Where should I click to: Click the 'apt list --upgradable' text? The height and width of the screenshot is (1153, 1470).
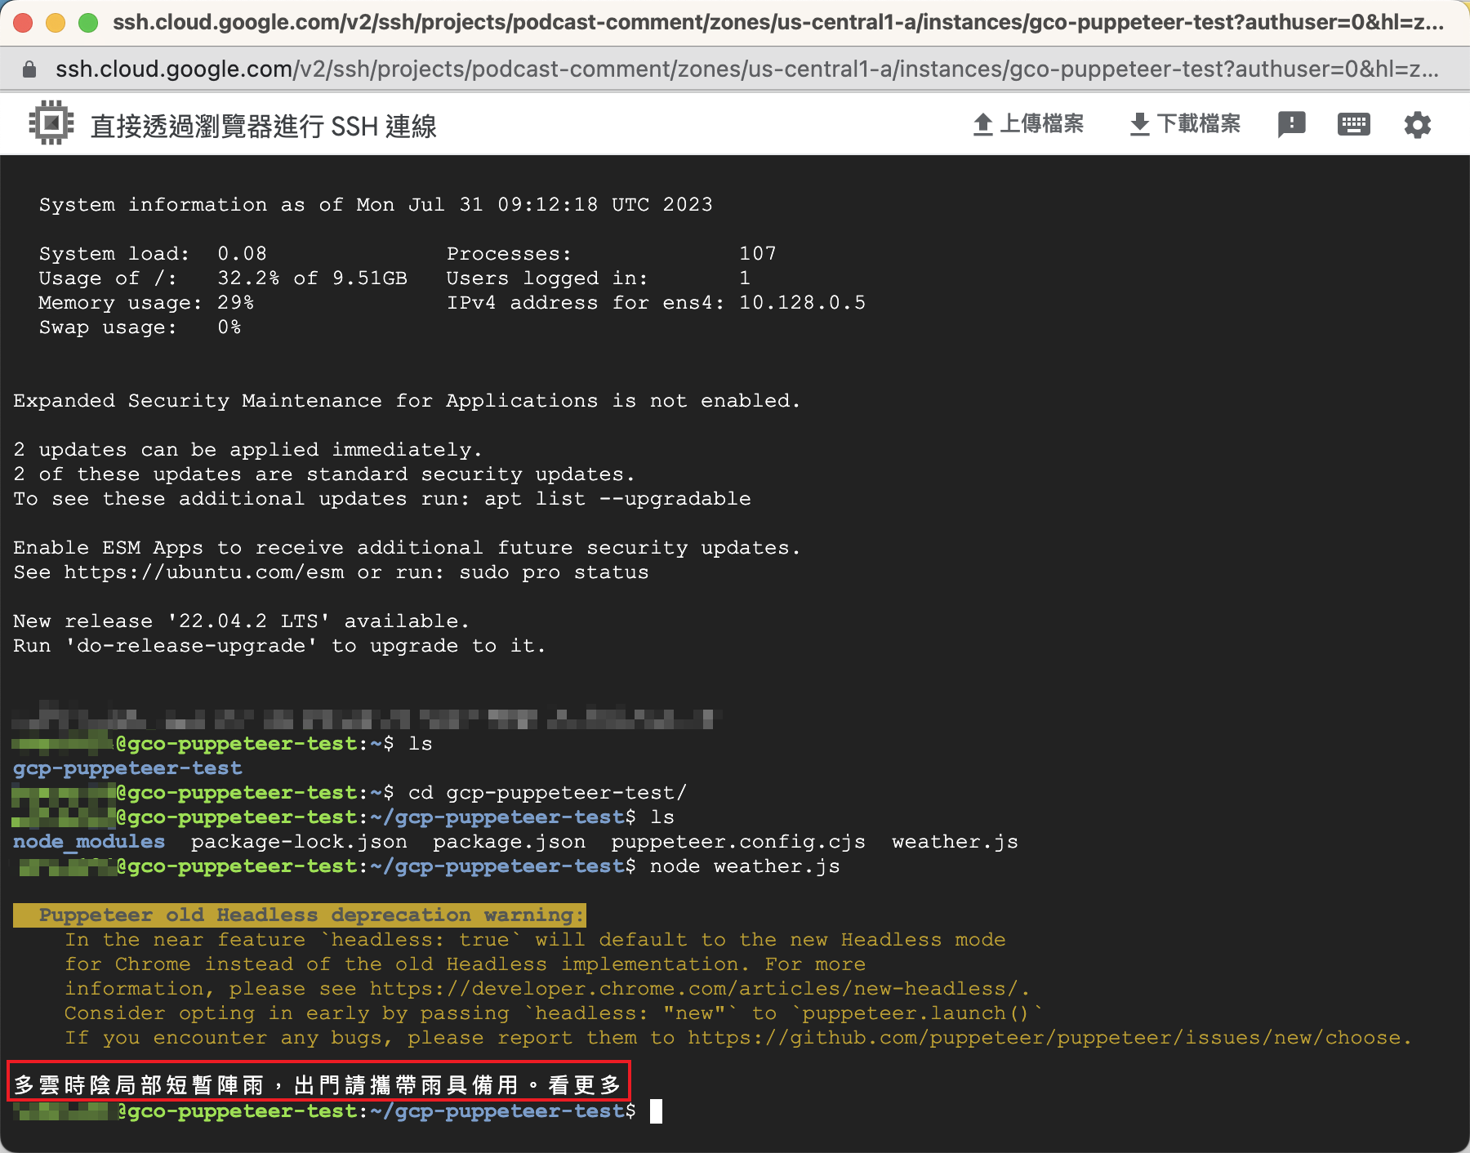(617, 499)
